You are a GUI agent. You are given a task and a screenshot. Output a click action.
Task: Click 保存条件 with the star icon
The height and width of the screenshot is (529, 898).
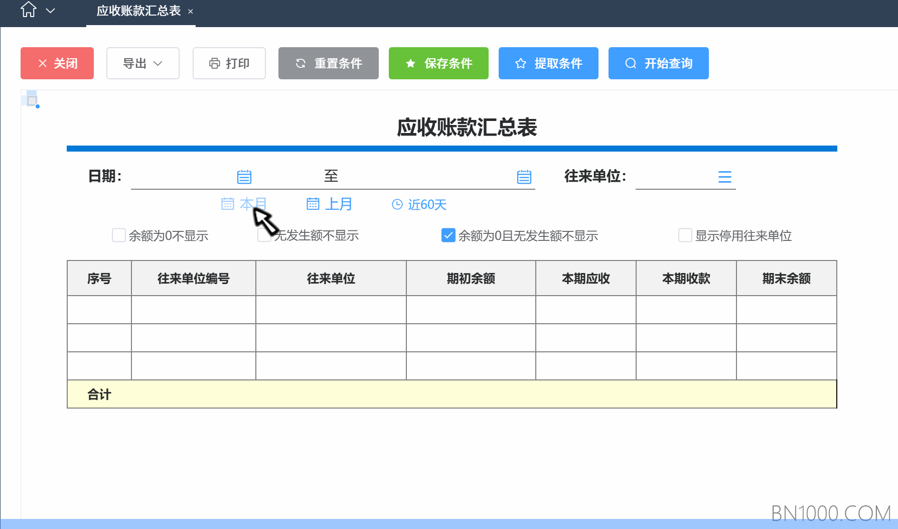coord(438,63)
